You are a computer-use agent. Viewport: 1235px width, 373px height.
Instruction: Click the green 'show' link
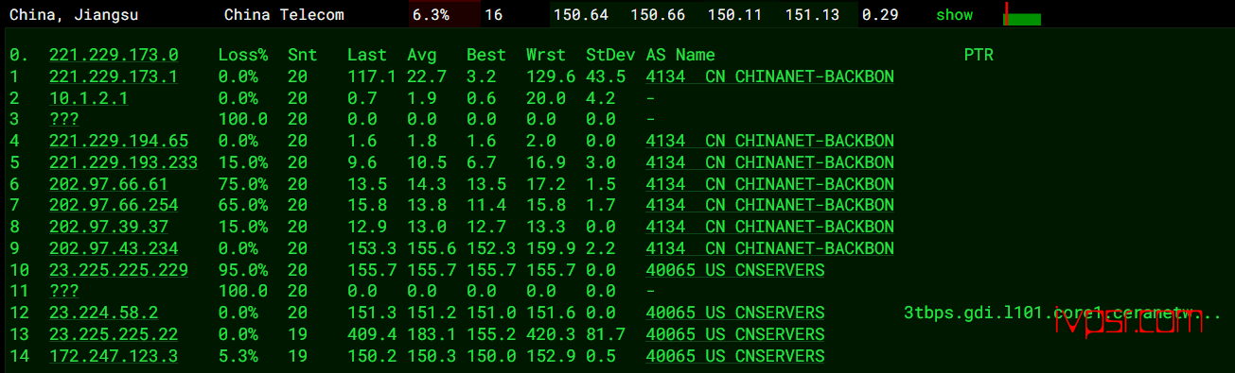click(954, 15)
